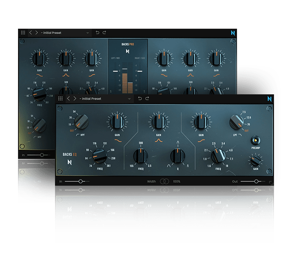Click the left channel low GAIN knob in Backs Pro

point(39,58)
